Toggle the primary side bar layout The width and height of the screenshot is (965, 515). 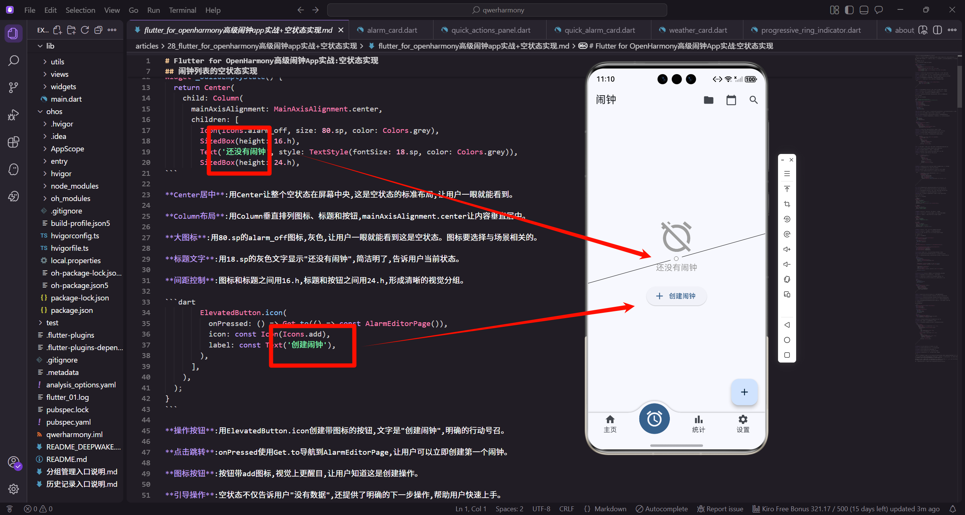coord(849,10)
